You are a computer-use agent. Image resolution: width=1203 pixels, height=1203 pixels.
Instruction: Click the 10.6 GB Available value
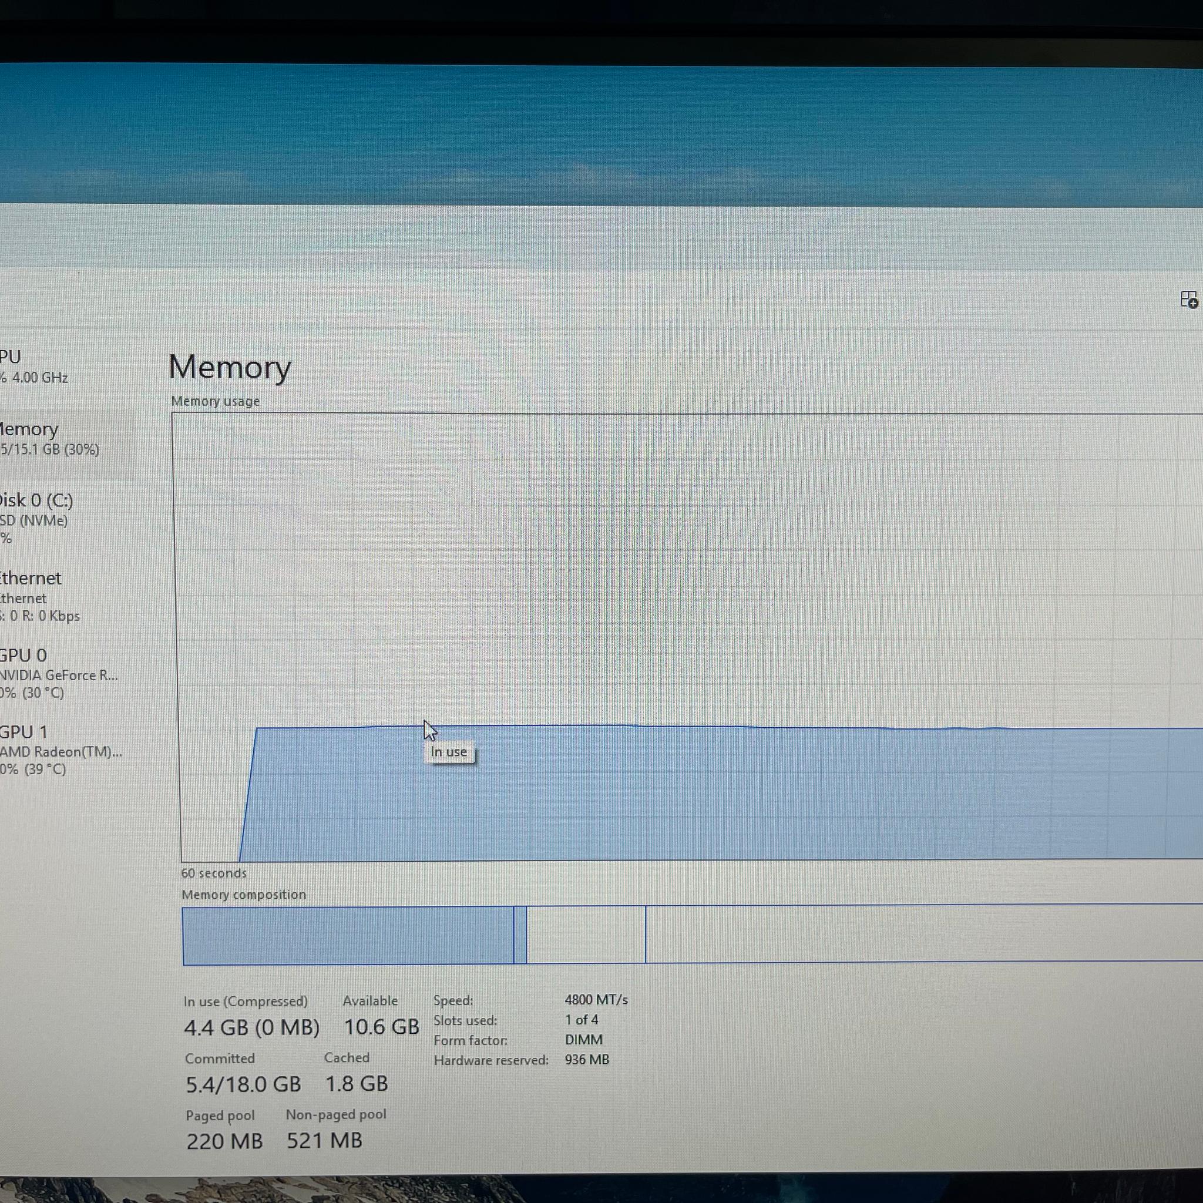(x=381, y=1026)
